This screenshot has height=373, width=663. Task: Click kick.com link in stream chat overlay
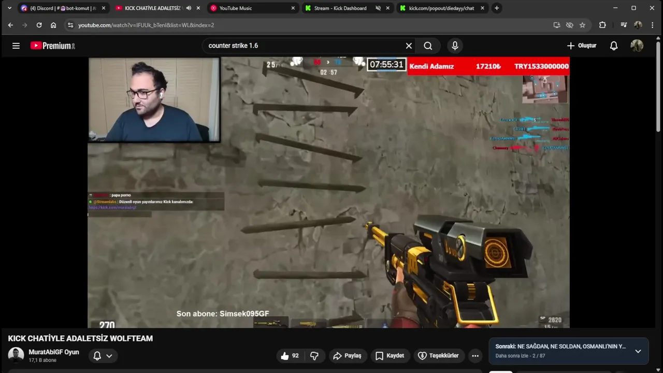point(112,207)
